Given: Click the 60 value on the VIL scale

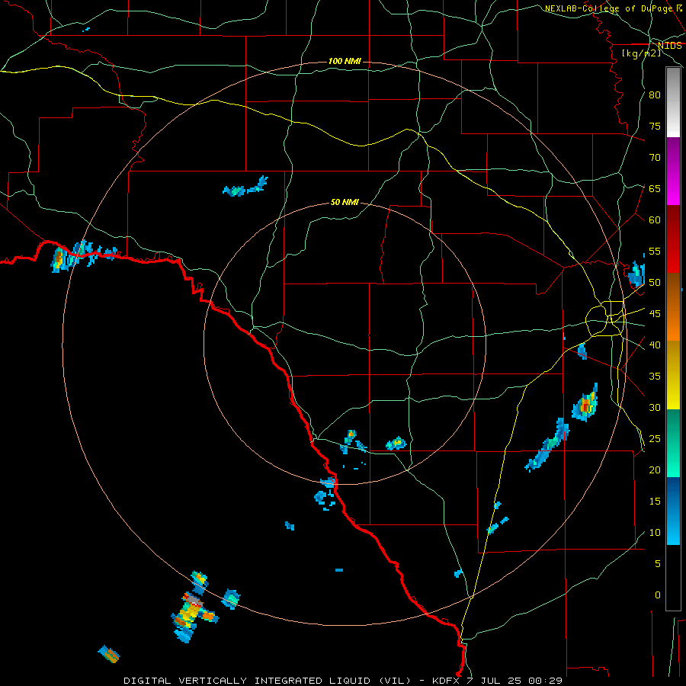Looking at the screenshot, I should point(655,220).
